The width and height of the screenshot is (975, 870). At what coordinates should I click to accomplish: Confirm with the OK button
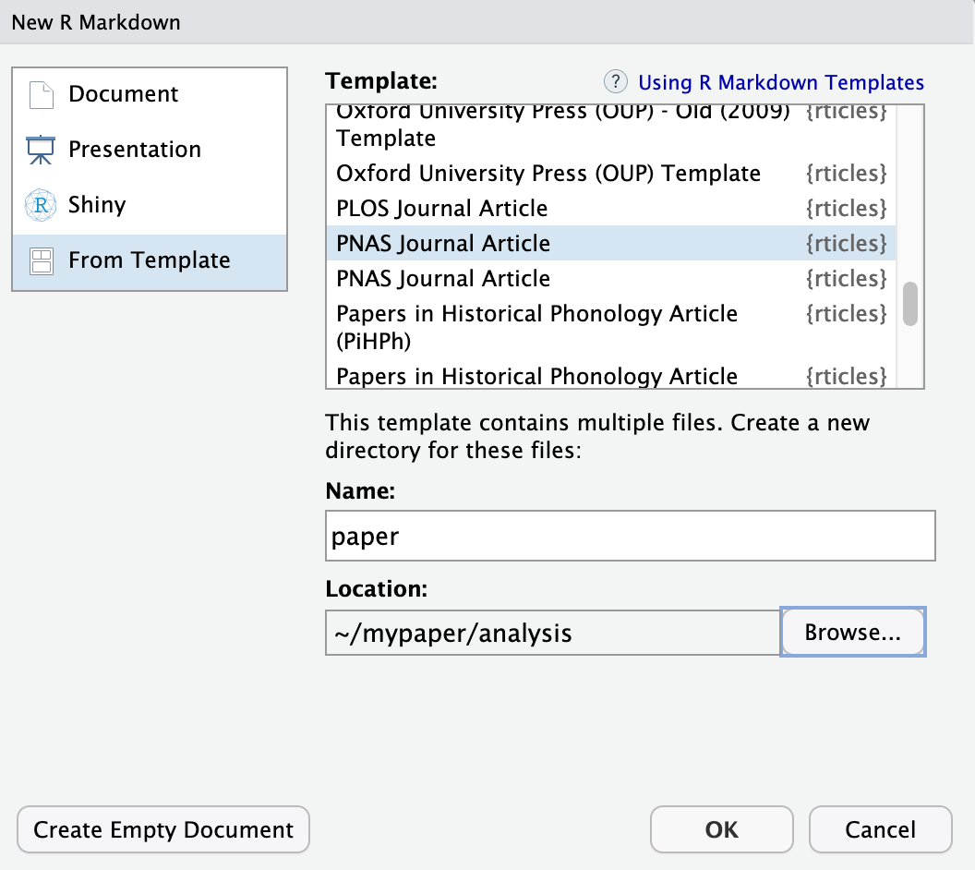[721, 829]
